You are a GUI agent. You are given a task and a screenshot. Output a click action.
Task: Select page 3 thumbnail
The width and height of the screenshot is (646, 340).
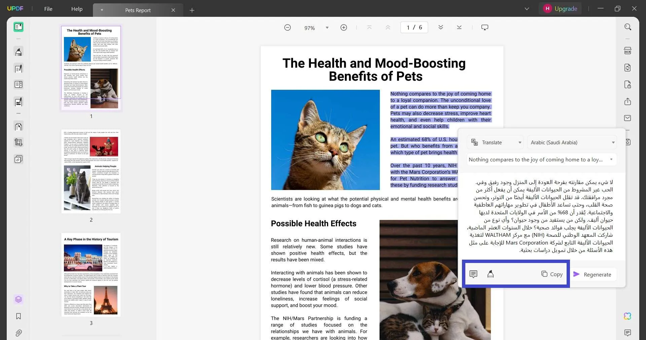[x=91, y=275]
